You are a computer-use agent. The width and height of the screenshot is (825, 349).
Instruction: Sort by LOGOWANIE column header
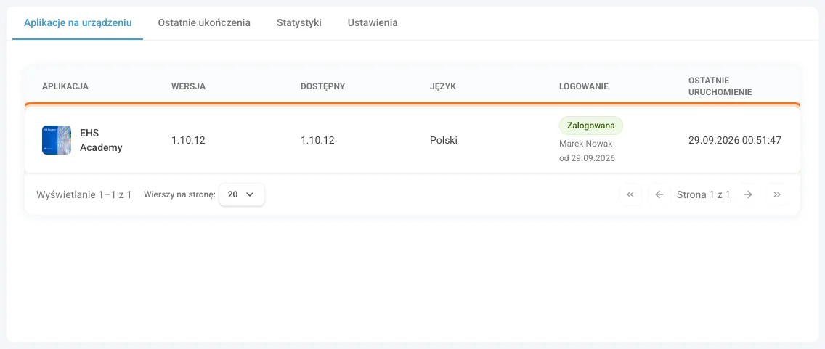(x=583, y=86)
